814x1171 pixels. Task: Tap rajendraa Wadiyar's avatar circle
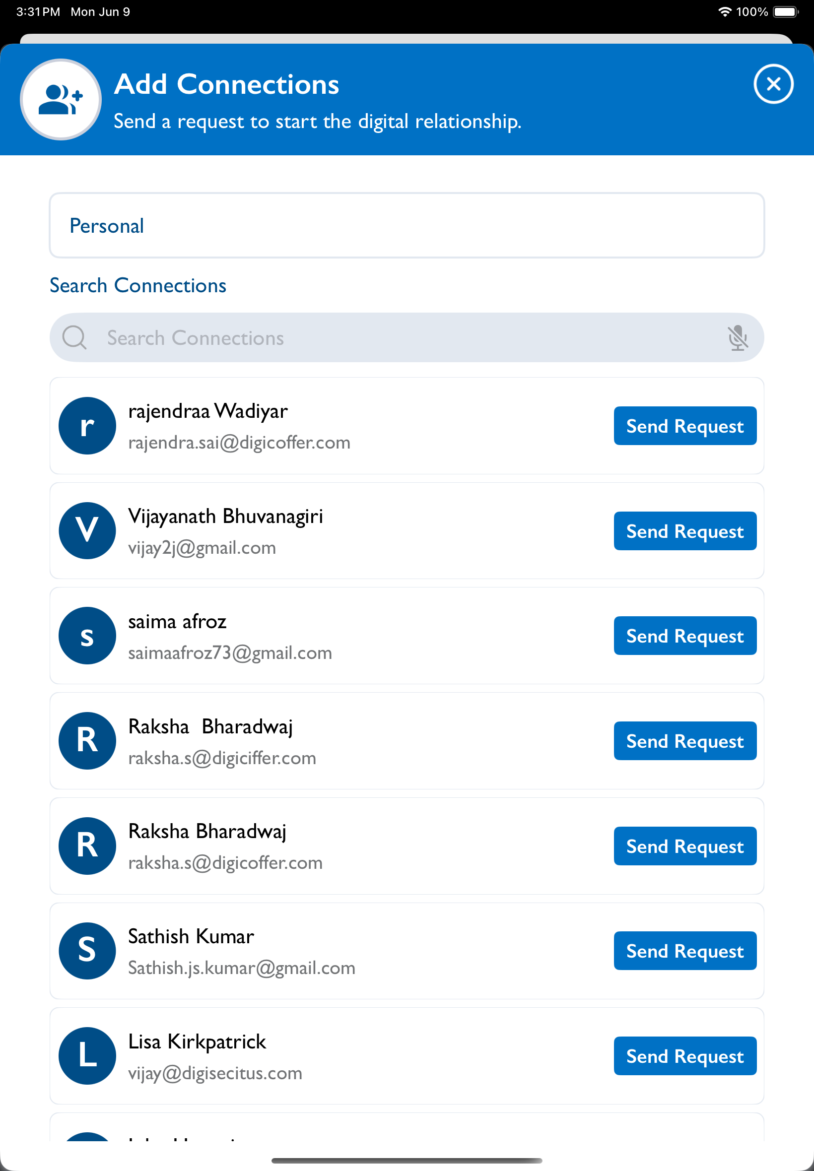coord(87,426)
